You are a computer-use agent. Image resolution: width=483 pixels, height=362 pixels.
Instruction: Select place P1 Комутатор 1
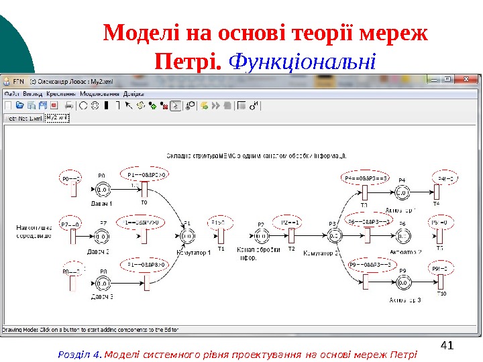(x=187, y=236)
